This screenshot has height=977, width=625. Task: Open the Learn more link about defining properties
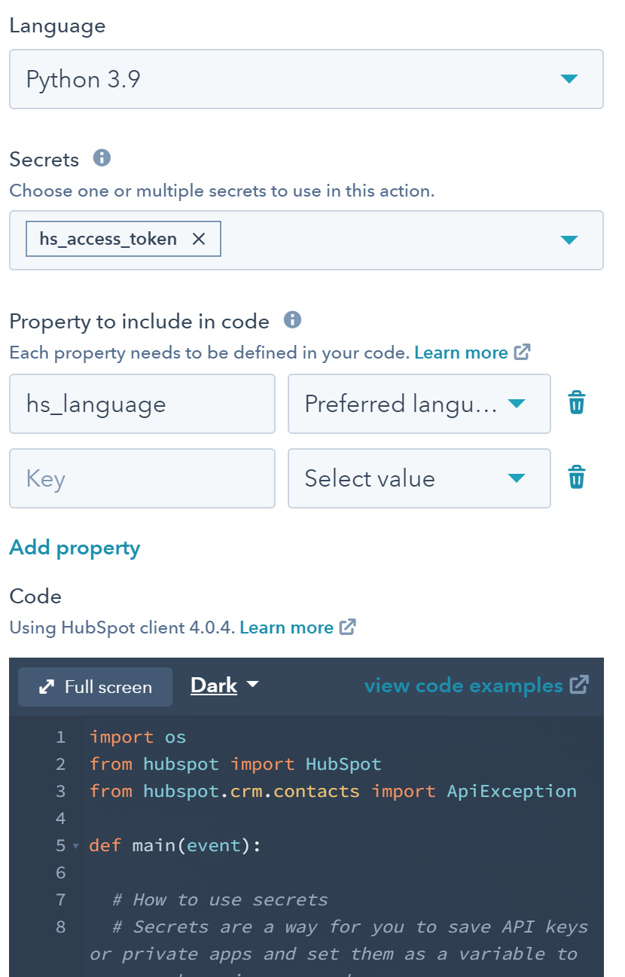(x=461, y=352)
